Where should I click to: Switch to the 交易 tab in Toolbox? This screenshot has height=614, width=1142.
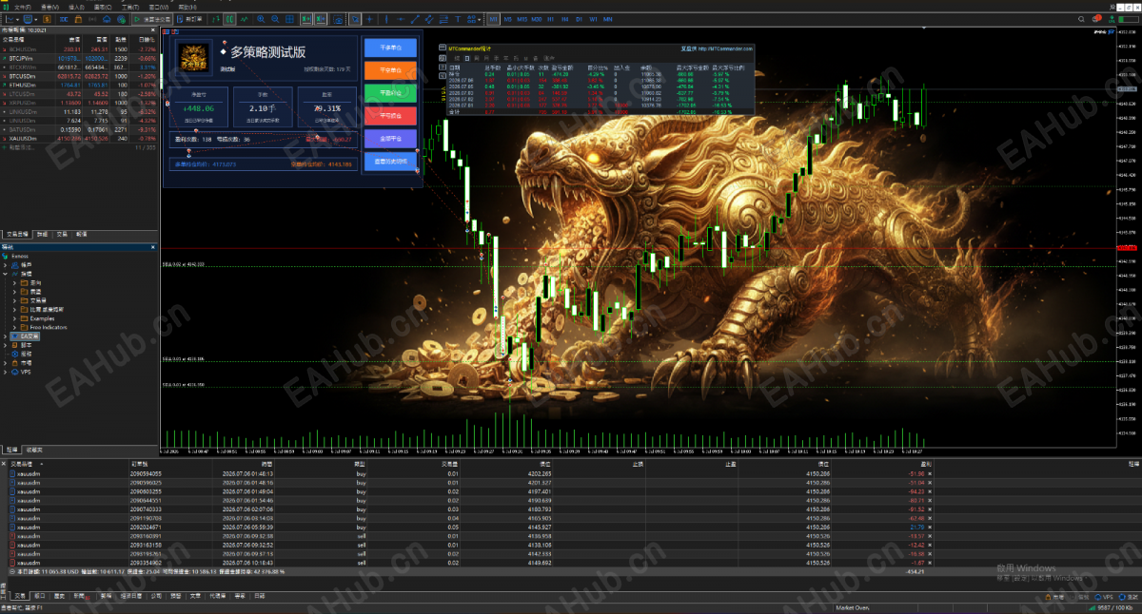(18, 596)
